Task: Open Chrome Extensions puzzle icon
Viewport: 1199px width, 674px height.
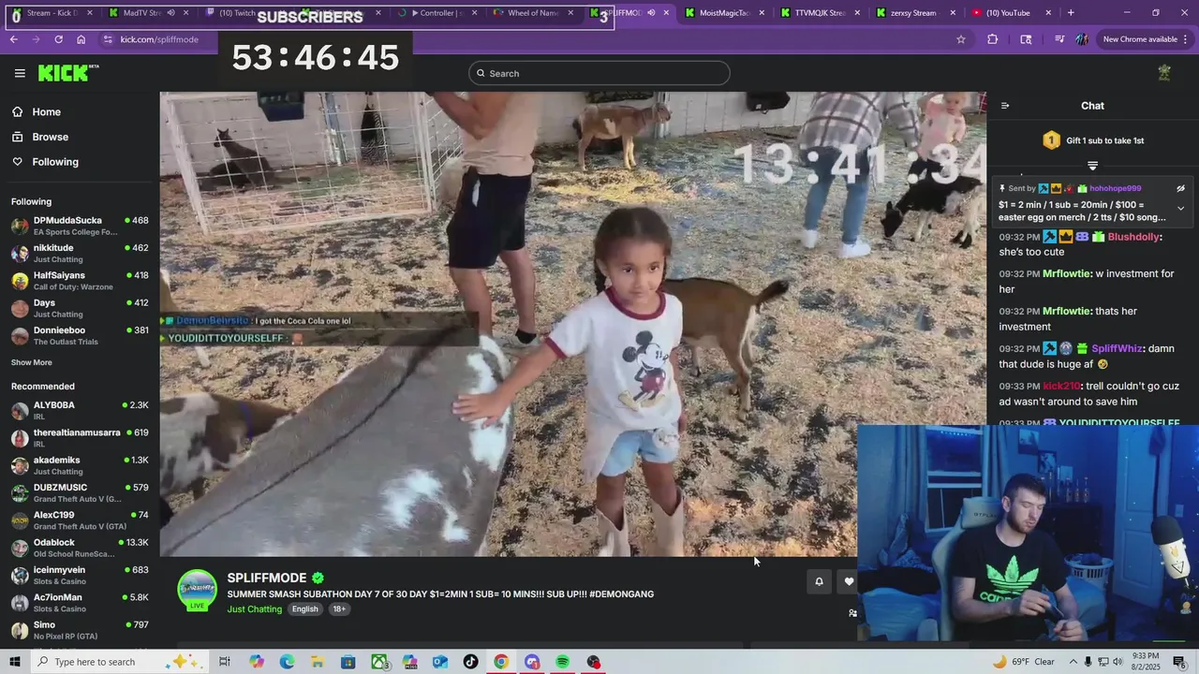Action: 992,39
